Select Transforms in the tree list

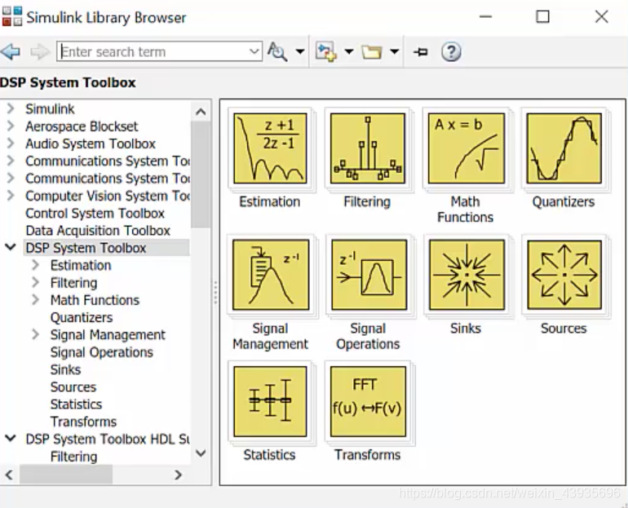click(x=83, y=422)
